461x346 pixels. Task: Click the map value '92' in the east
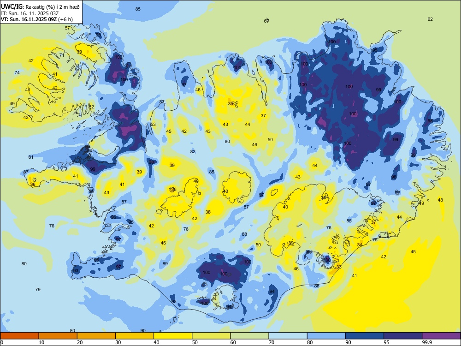[397, 193]
